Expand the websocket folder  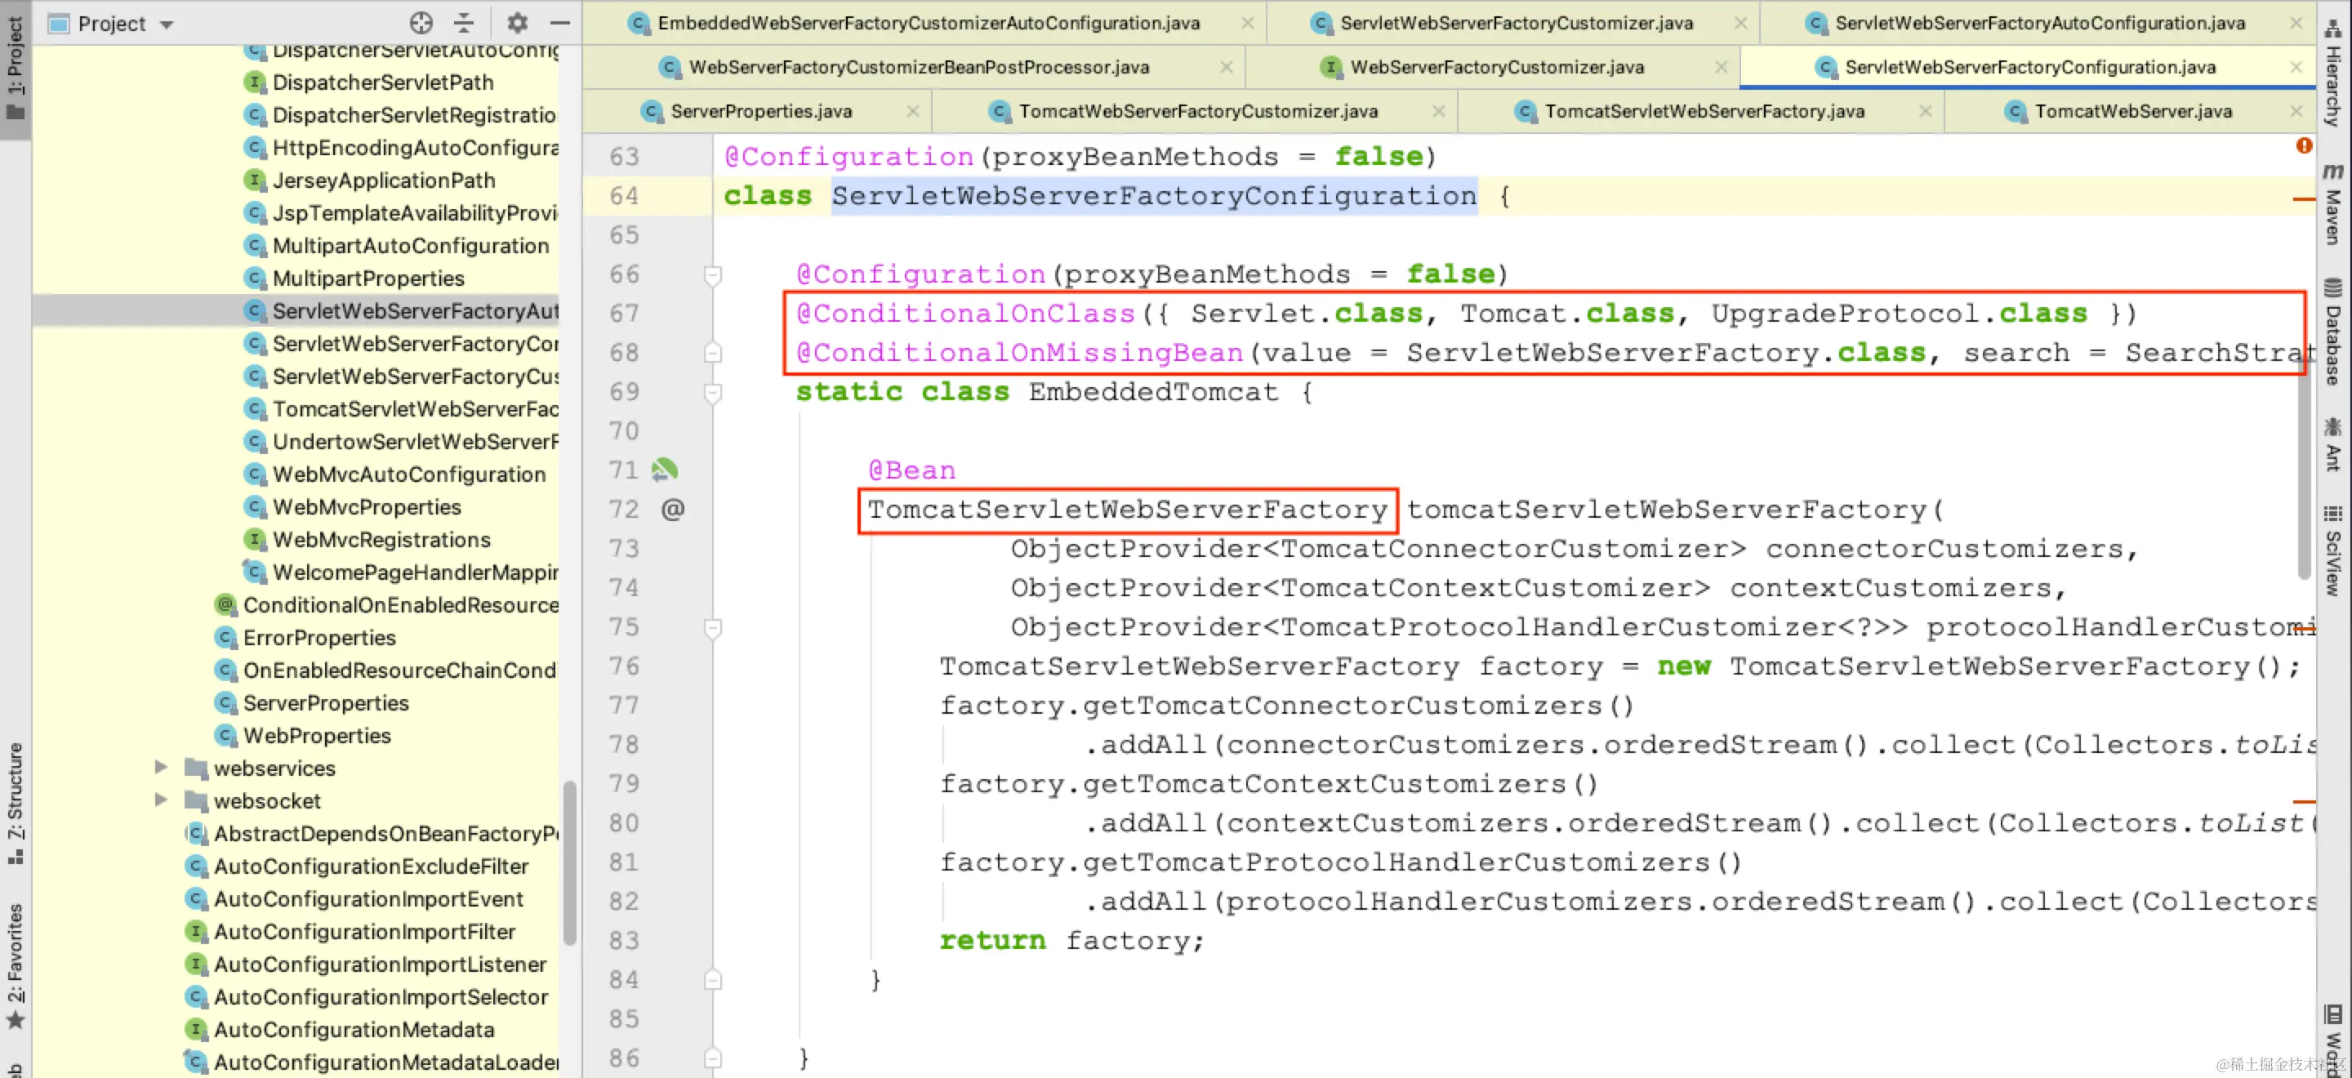pos(161,800)
